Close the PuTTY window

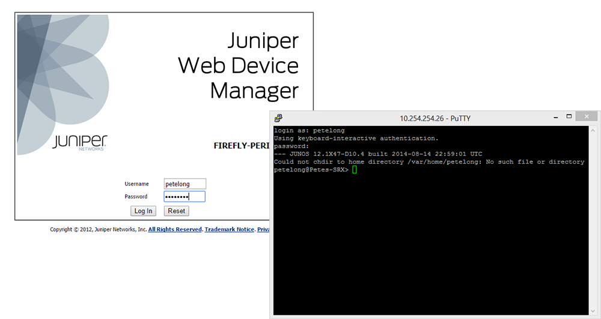pos(587,117)
